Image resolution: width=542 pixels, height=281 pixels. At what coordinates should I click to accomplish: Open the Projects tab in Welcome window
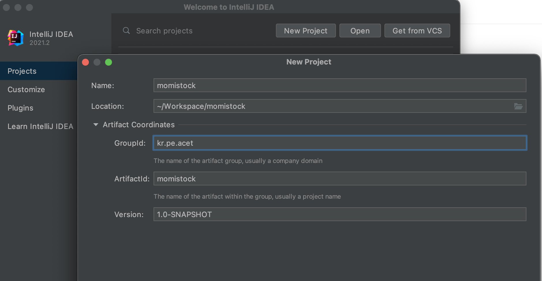point(39,71)
